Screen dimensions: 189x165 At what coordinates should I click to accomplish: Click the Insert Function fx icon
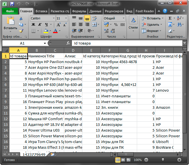68,43
